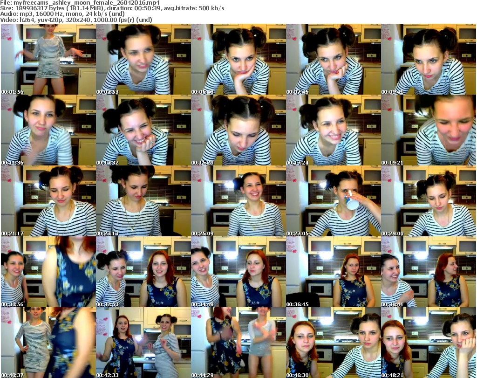Image resolution: width=477 pixels, height=378 pixels.
Task: View the 00:23:13 preview frame
Action: pos(143,201)
